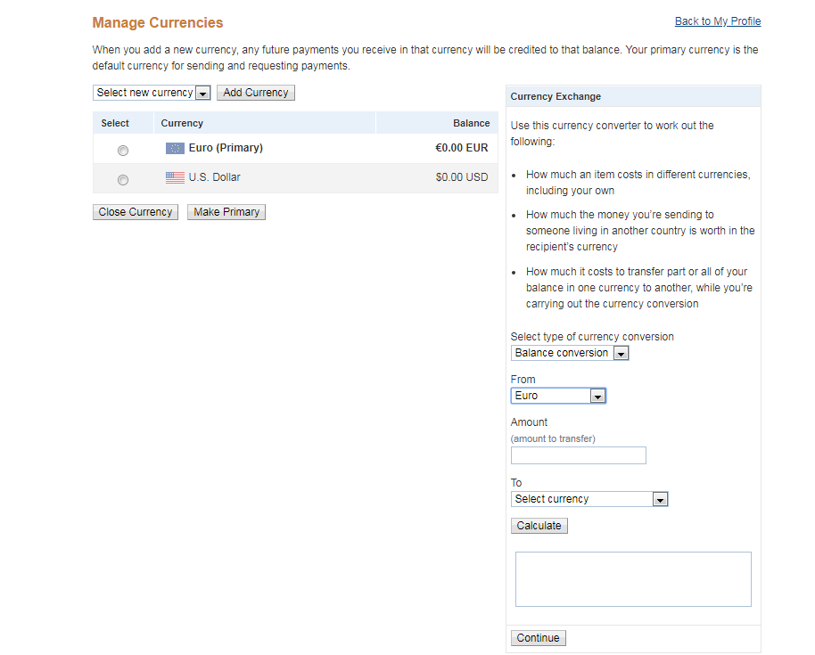Click the Close Currency button
This screenshot has width=815, height=655.
[x=136, y=212]
